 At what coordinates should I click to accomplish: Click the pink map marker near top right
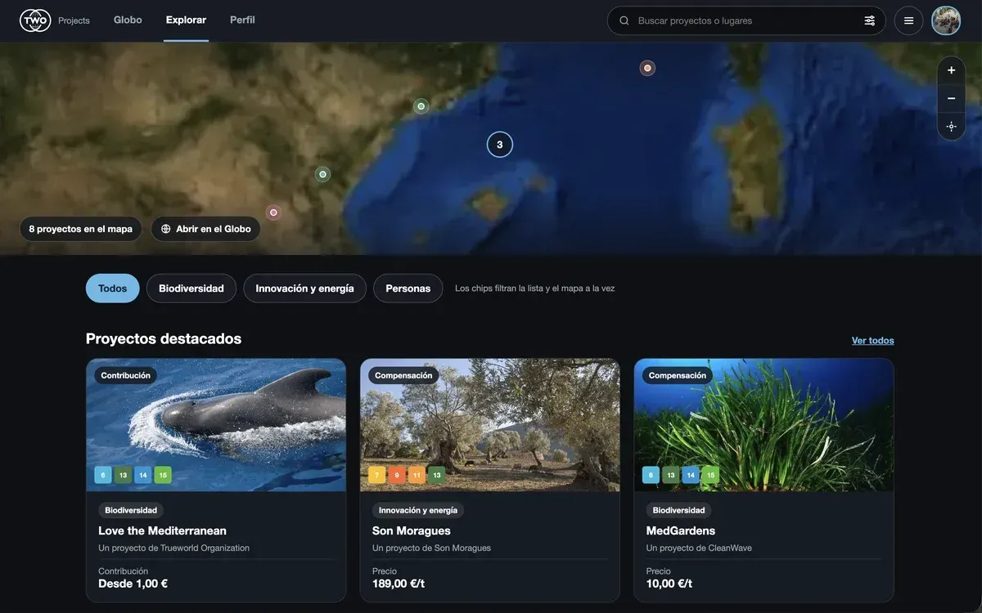(x=647, y=68)
